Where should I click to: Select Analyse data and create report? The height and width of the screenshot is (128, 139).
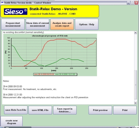point(62,24)
